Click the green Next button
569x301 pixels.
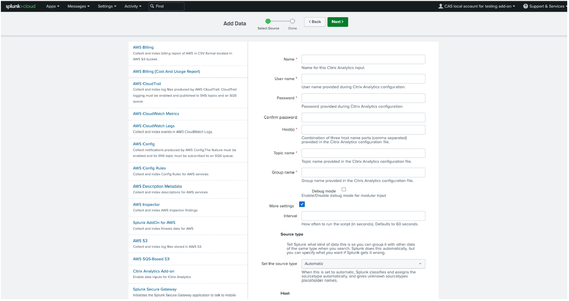(x=337, y=22)
